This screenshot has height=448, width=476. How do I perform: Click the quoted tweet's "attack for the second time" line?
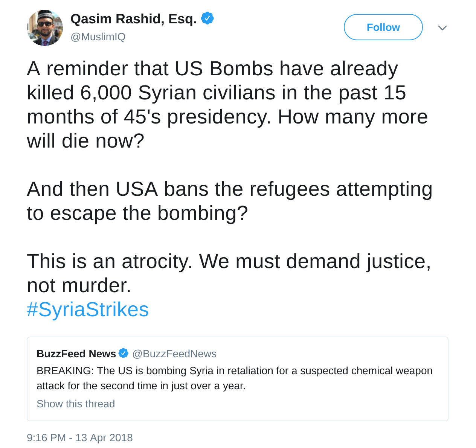(x=141, y=386)
